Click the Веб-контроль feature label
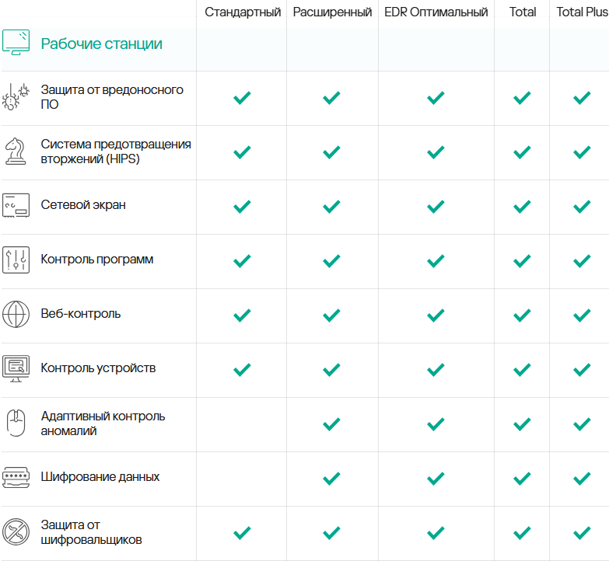Image resolution: width=609 pixels, height=561 pixels. pos(81,314)
